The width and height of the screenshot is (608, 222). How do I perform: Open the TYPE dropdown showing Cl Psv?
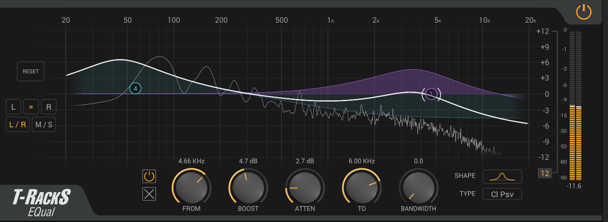point(502,194)
